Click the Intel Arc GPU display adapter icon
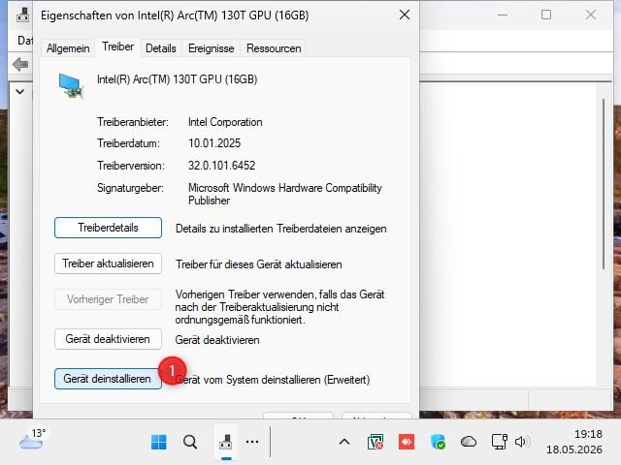The image size is (621, 465). 71,85
